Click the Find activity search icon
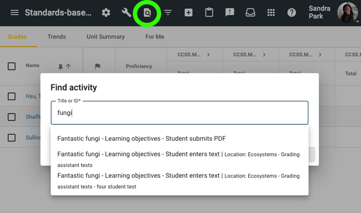This screenshot has height=213, width=361. [147, 13]
